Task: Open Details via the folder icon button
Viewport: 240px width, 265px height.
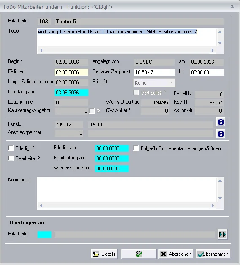Action: (104, 254)
